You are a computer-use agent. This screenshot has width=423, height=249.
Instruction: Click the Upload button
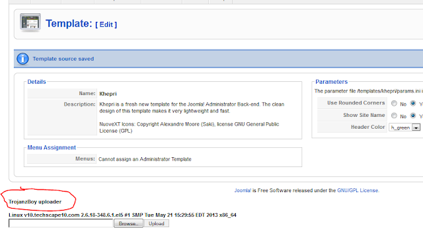coord(157,223)
